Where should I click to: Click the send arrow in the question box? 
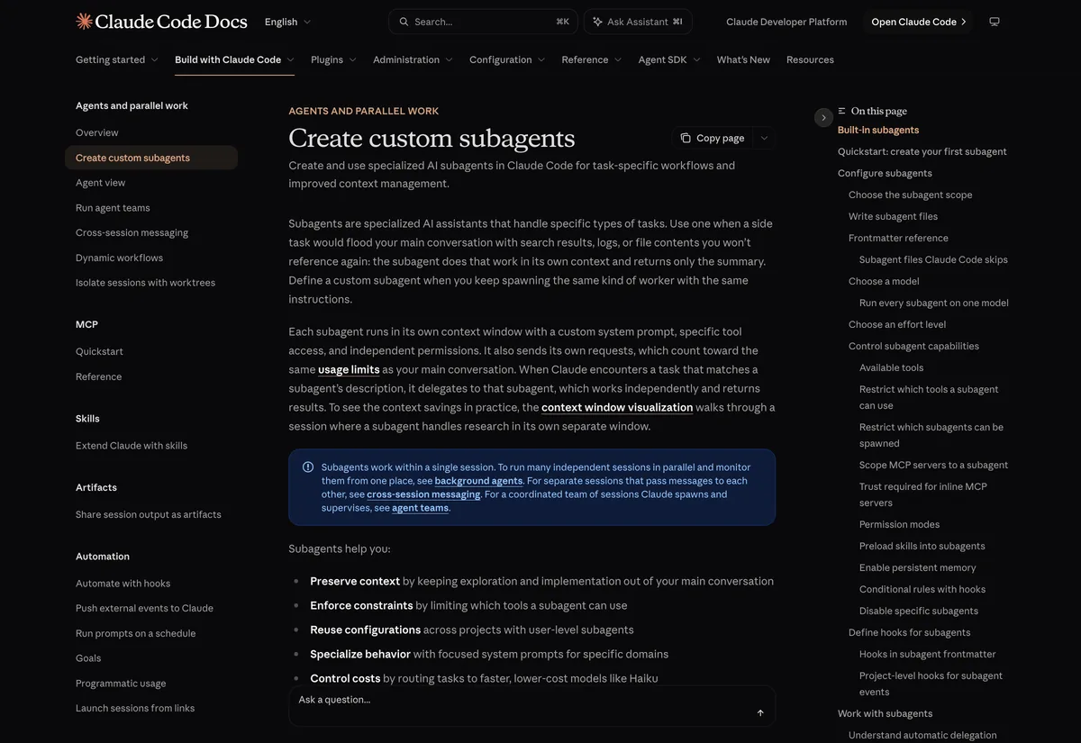point(760,712)
